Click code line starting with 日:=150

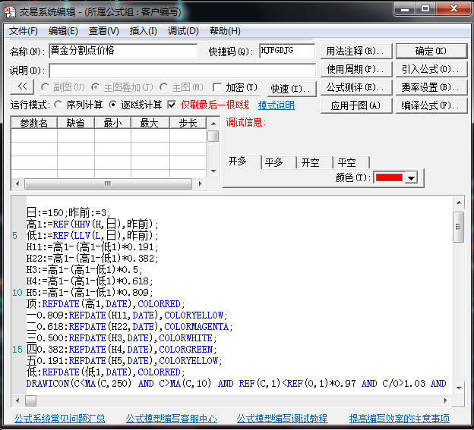[68, 213]
